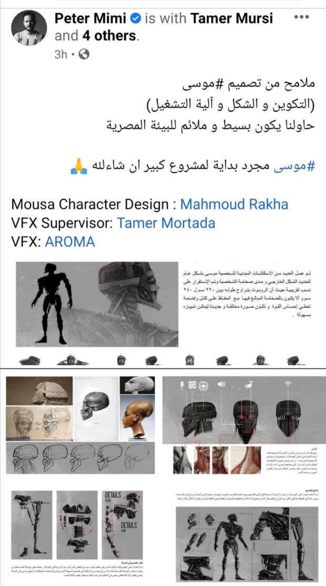
Task: Tap the golden Egyptian bust picture
Action: (137, 416)
